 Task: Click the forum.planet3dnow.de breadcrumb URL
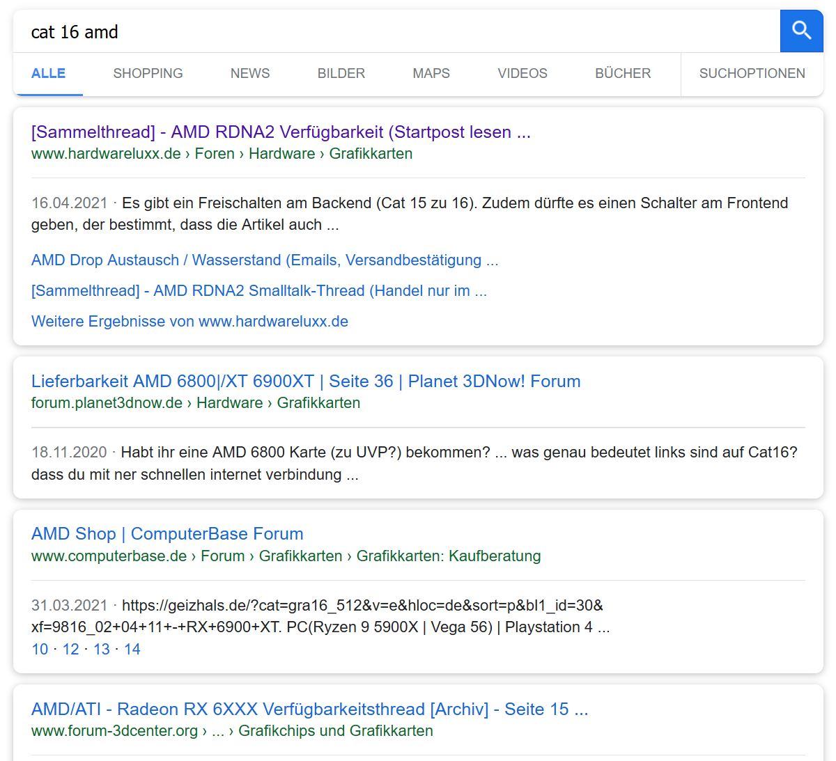pyautogui.click(x=196, y=403)
